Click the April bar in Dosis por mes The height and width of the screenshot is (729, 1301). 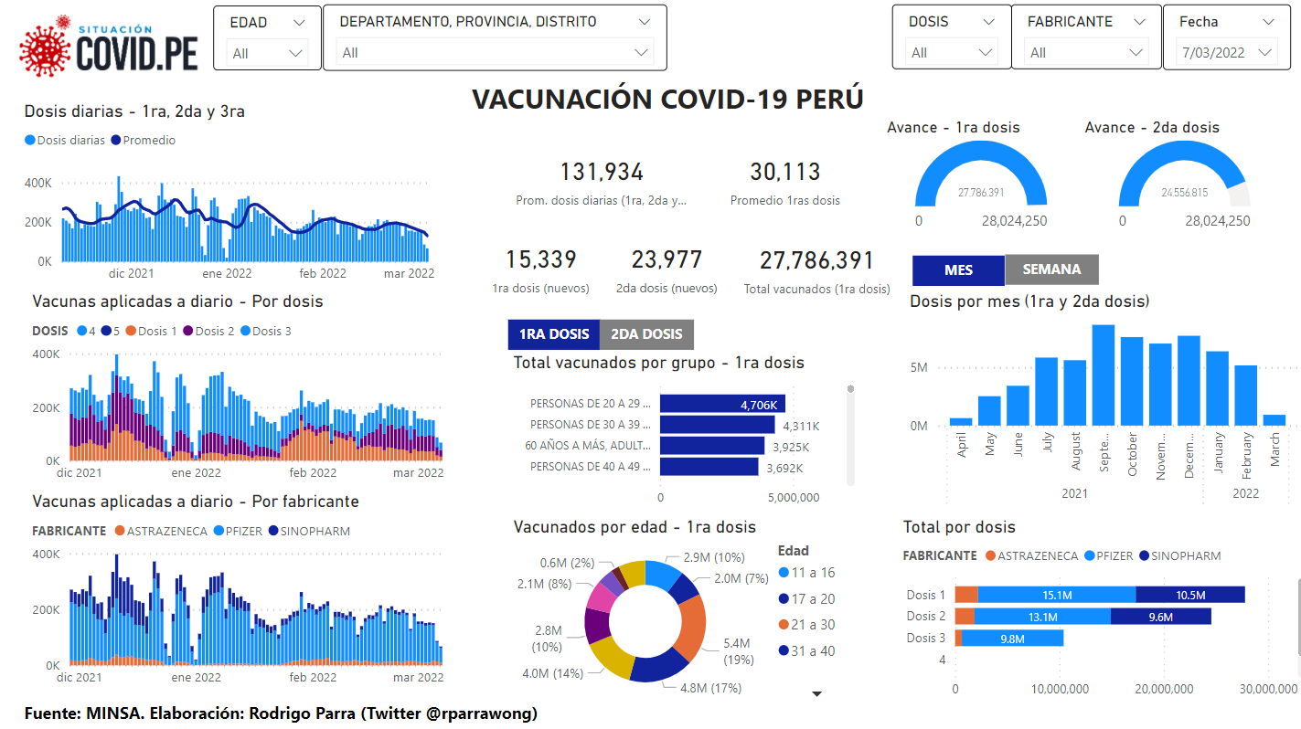point(961,422)
